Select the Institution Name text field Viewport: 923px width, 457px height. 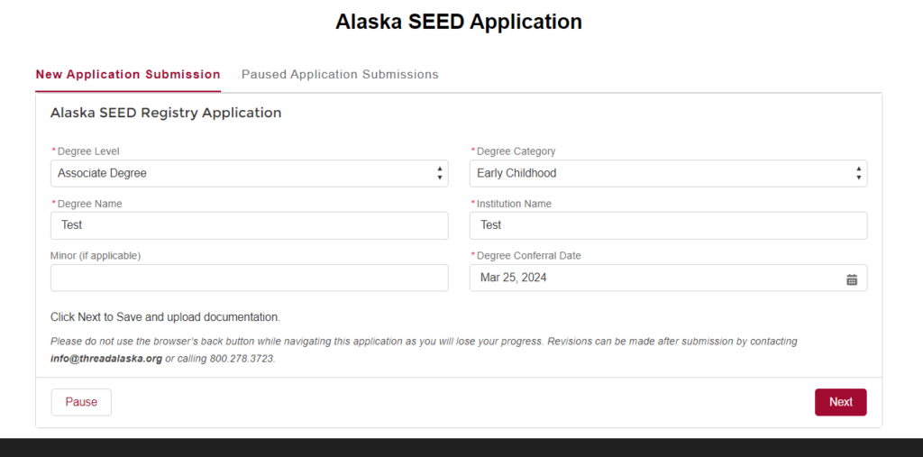coord(668,225)
